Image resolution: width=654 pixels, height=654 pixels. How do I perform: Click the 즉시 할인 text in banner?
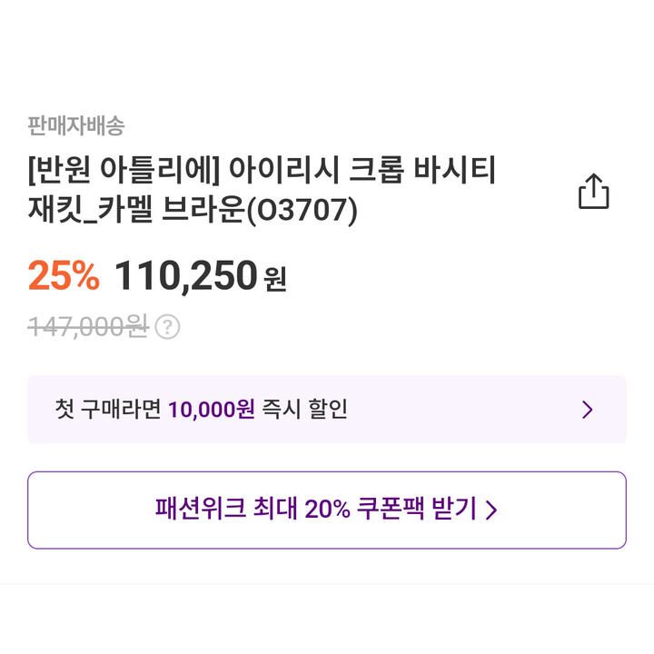click(x=304, y=409)
